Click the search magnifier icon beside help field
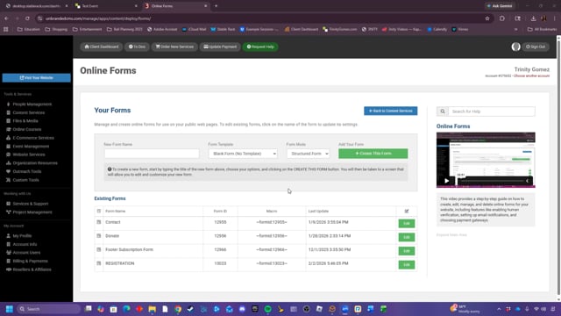The height and width of the screenshot is (316, 561). tap(443, 111)
